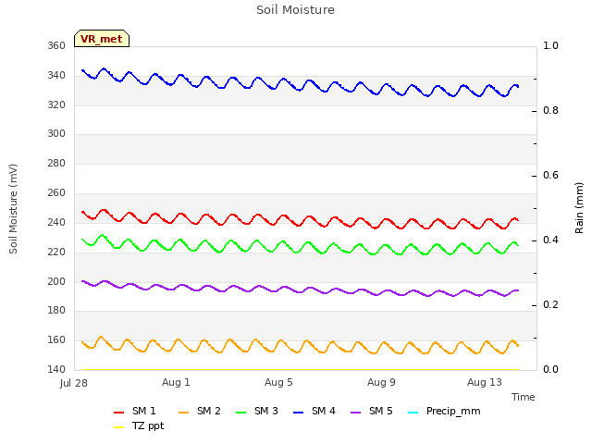Click the red SM 1 legend swatch

point(118,413)
